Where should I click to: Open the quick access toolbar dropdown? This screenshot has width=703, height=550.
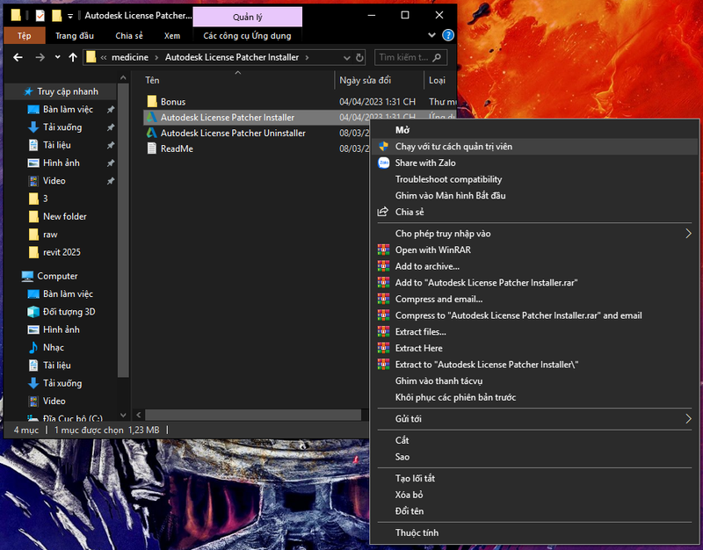tap(70, 16)
